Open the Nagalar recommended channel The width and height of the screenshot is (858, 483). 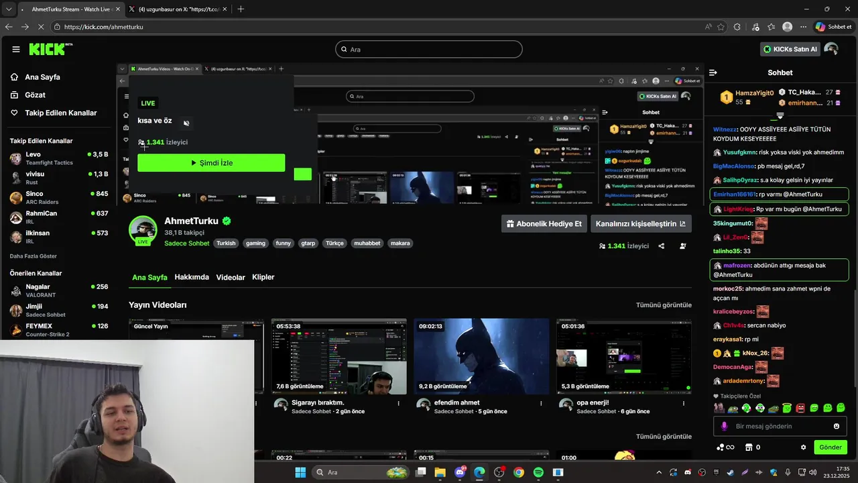59,290
